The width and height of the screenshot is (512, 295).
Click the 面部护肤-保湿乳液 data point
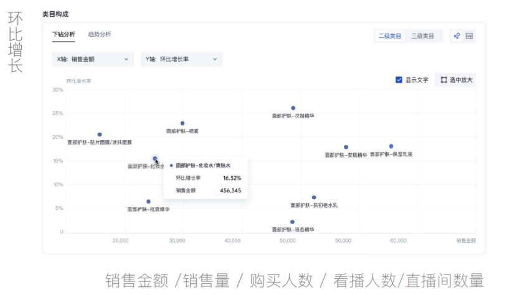(391, 146)
